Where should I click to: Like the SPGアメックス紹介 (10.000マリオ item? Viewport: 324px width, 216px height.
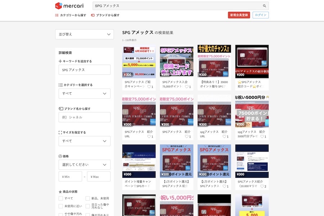262,186
